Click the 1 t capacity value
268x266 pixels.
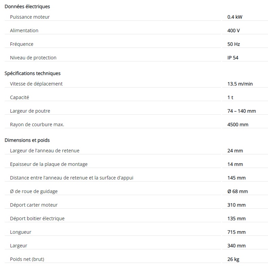click(x=230, y=97)
